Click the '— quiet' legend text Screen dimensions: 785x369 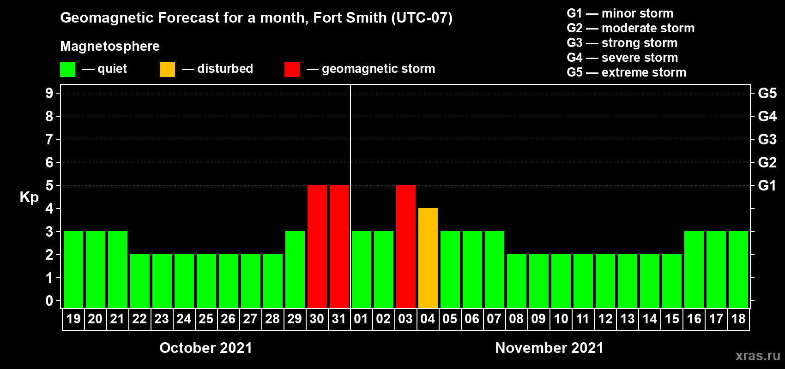[x=104, y=69]
